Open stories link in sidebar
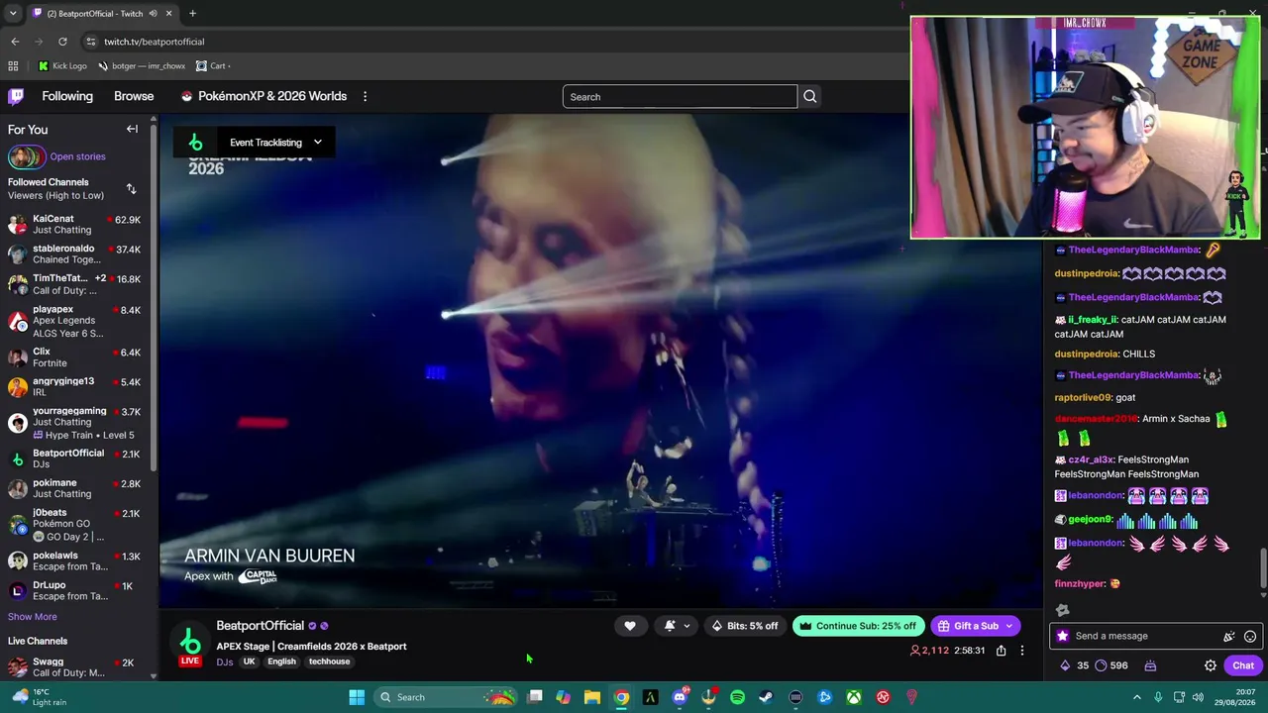The height and width of the screenshot is (713, 1268). 77,156
